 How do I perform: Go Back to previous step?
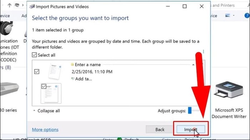[x=160, y=129]
